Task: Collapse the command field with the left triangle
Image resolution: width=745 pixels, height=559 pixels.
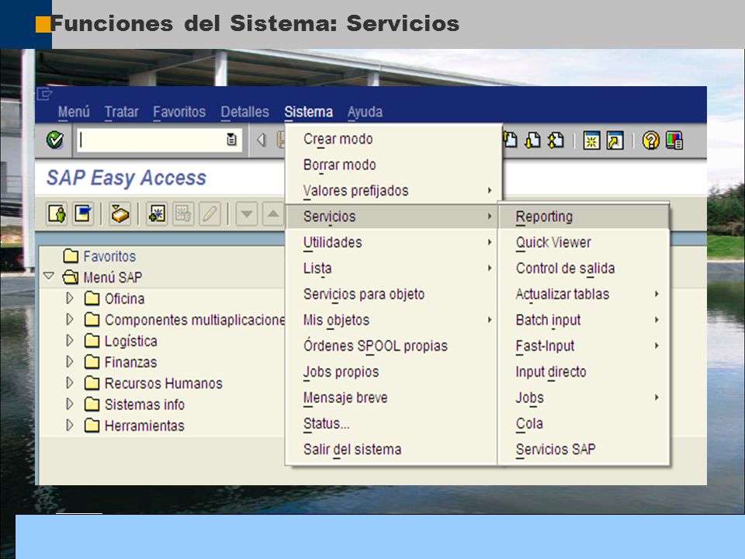Action: tap(261, 140)
